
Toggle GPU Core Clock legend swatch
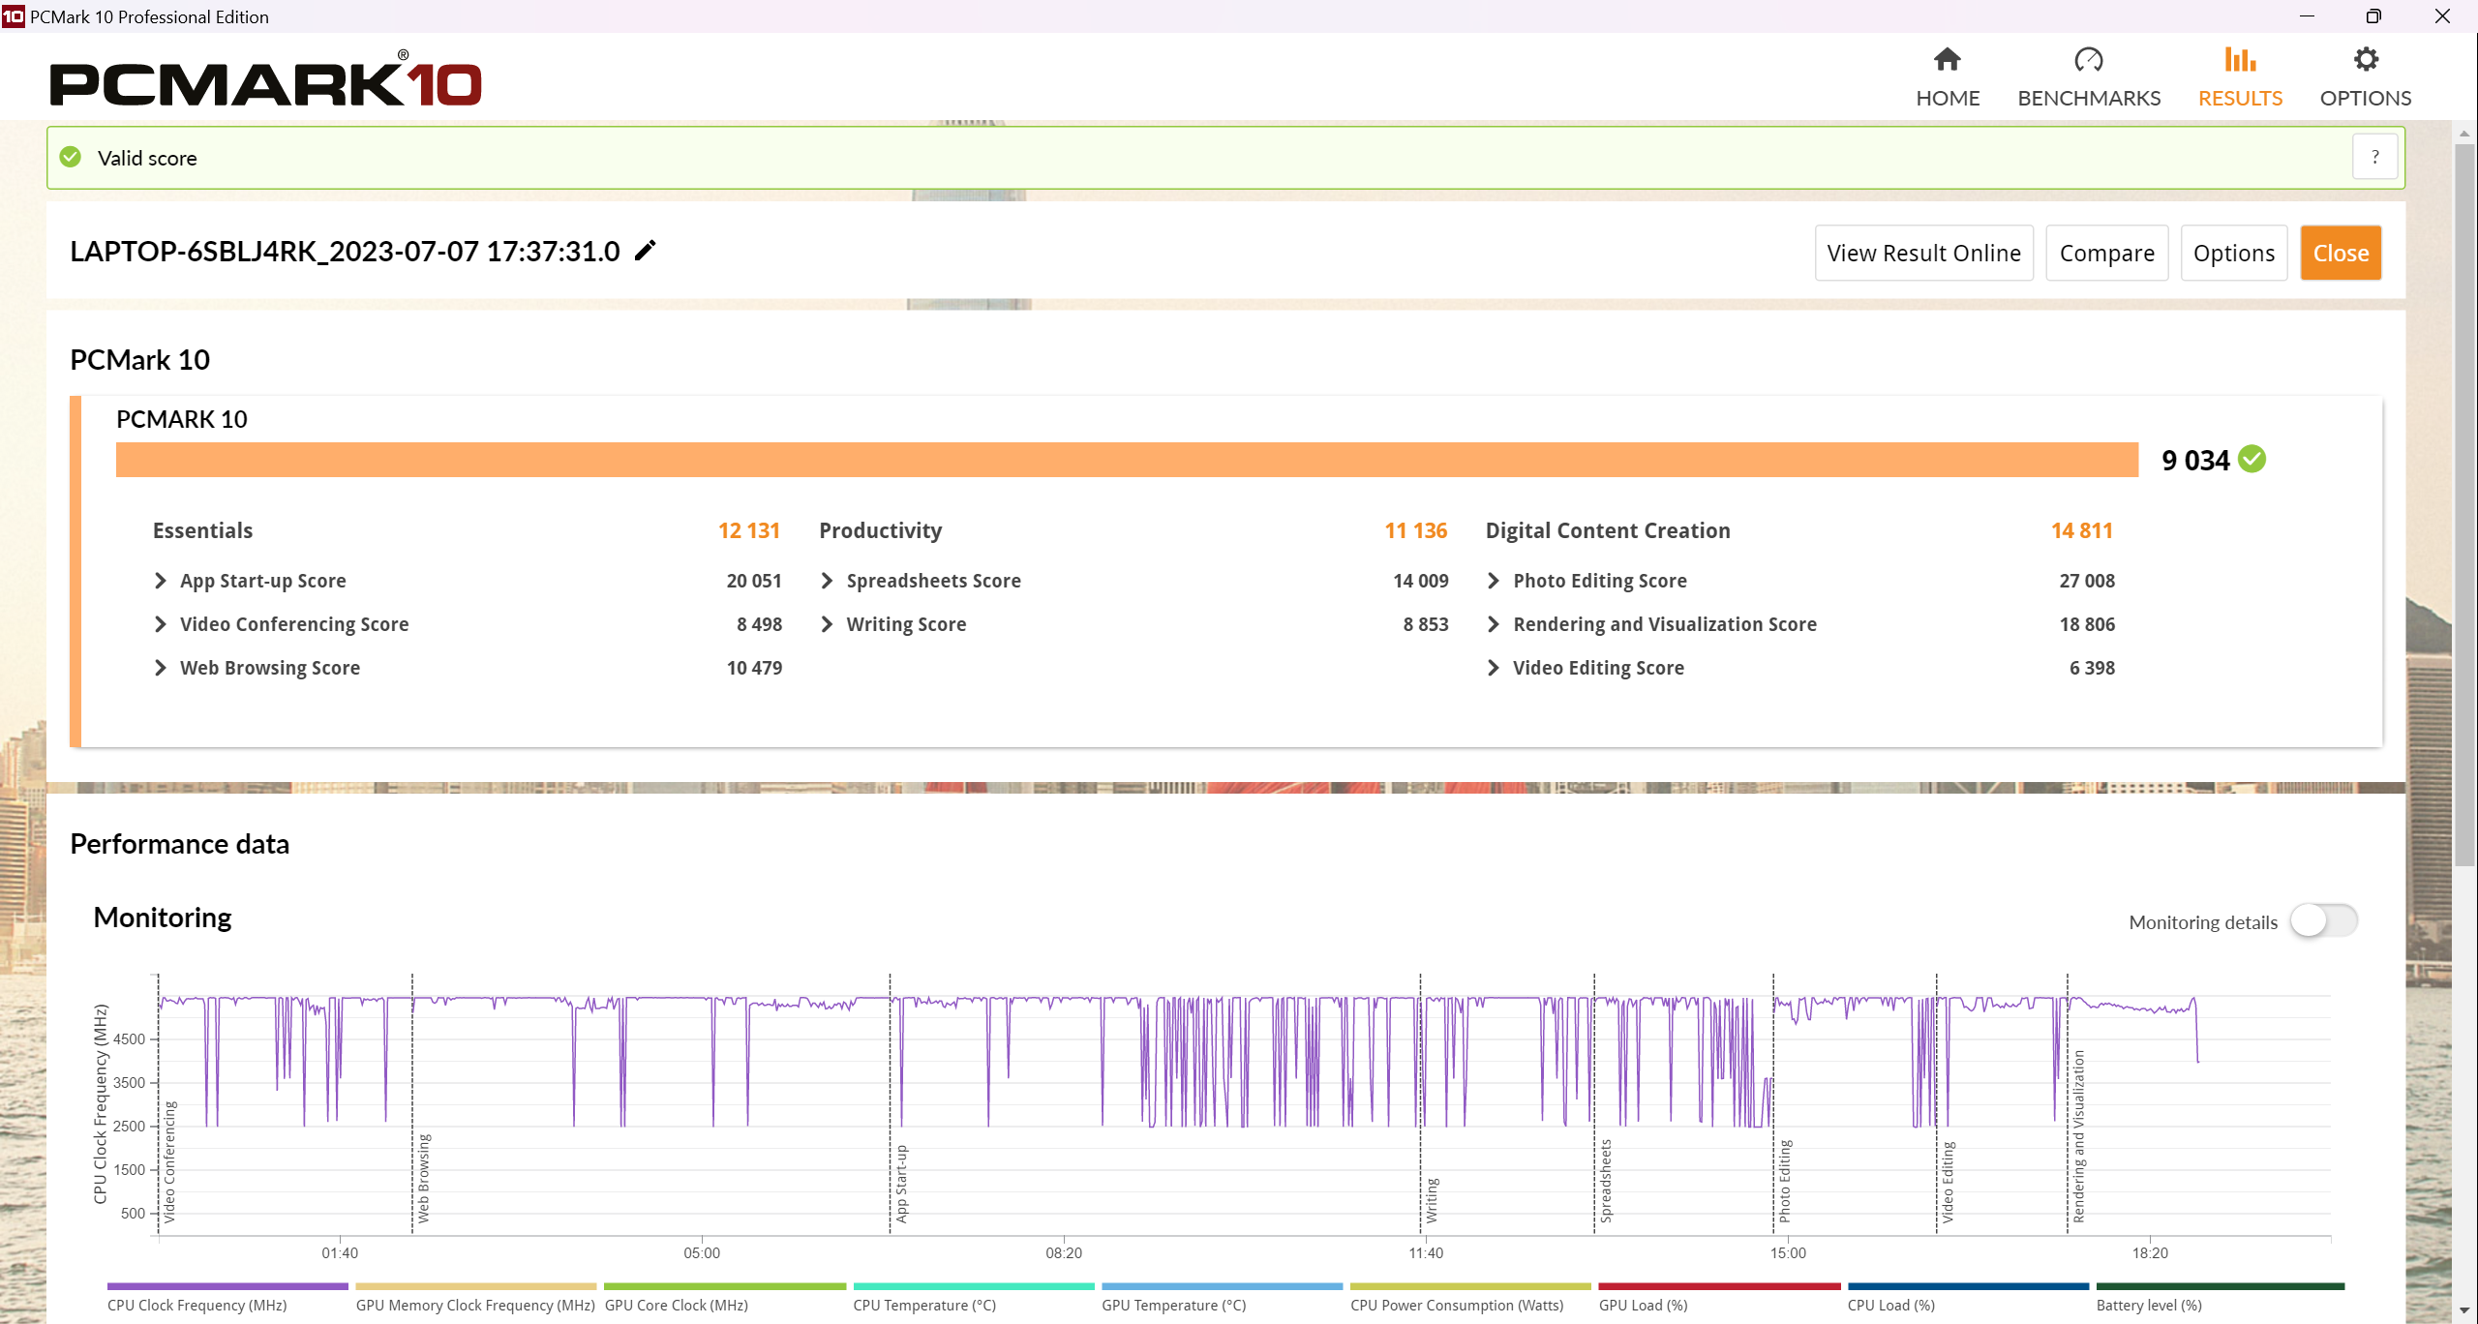click(x=725, y=1286)
